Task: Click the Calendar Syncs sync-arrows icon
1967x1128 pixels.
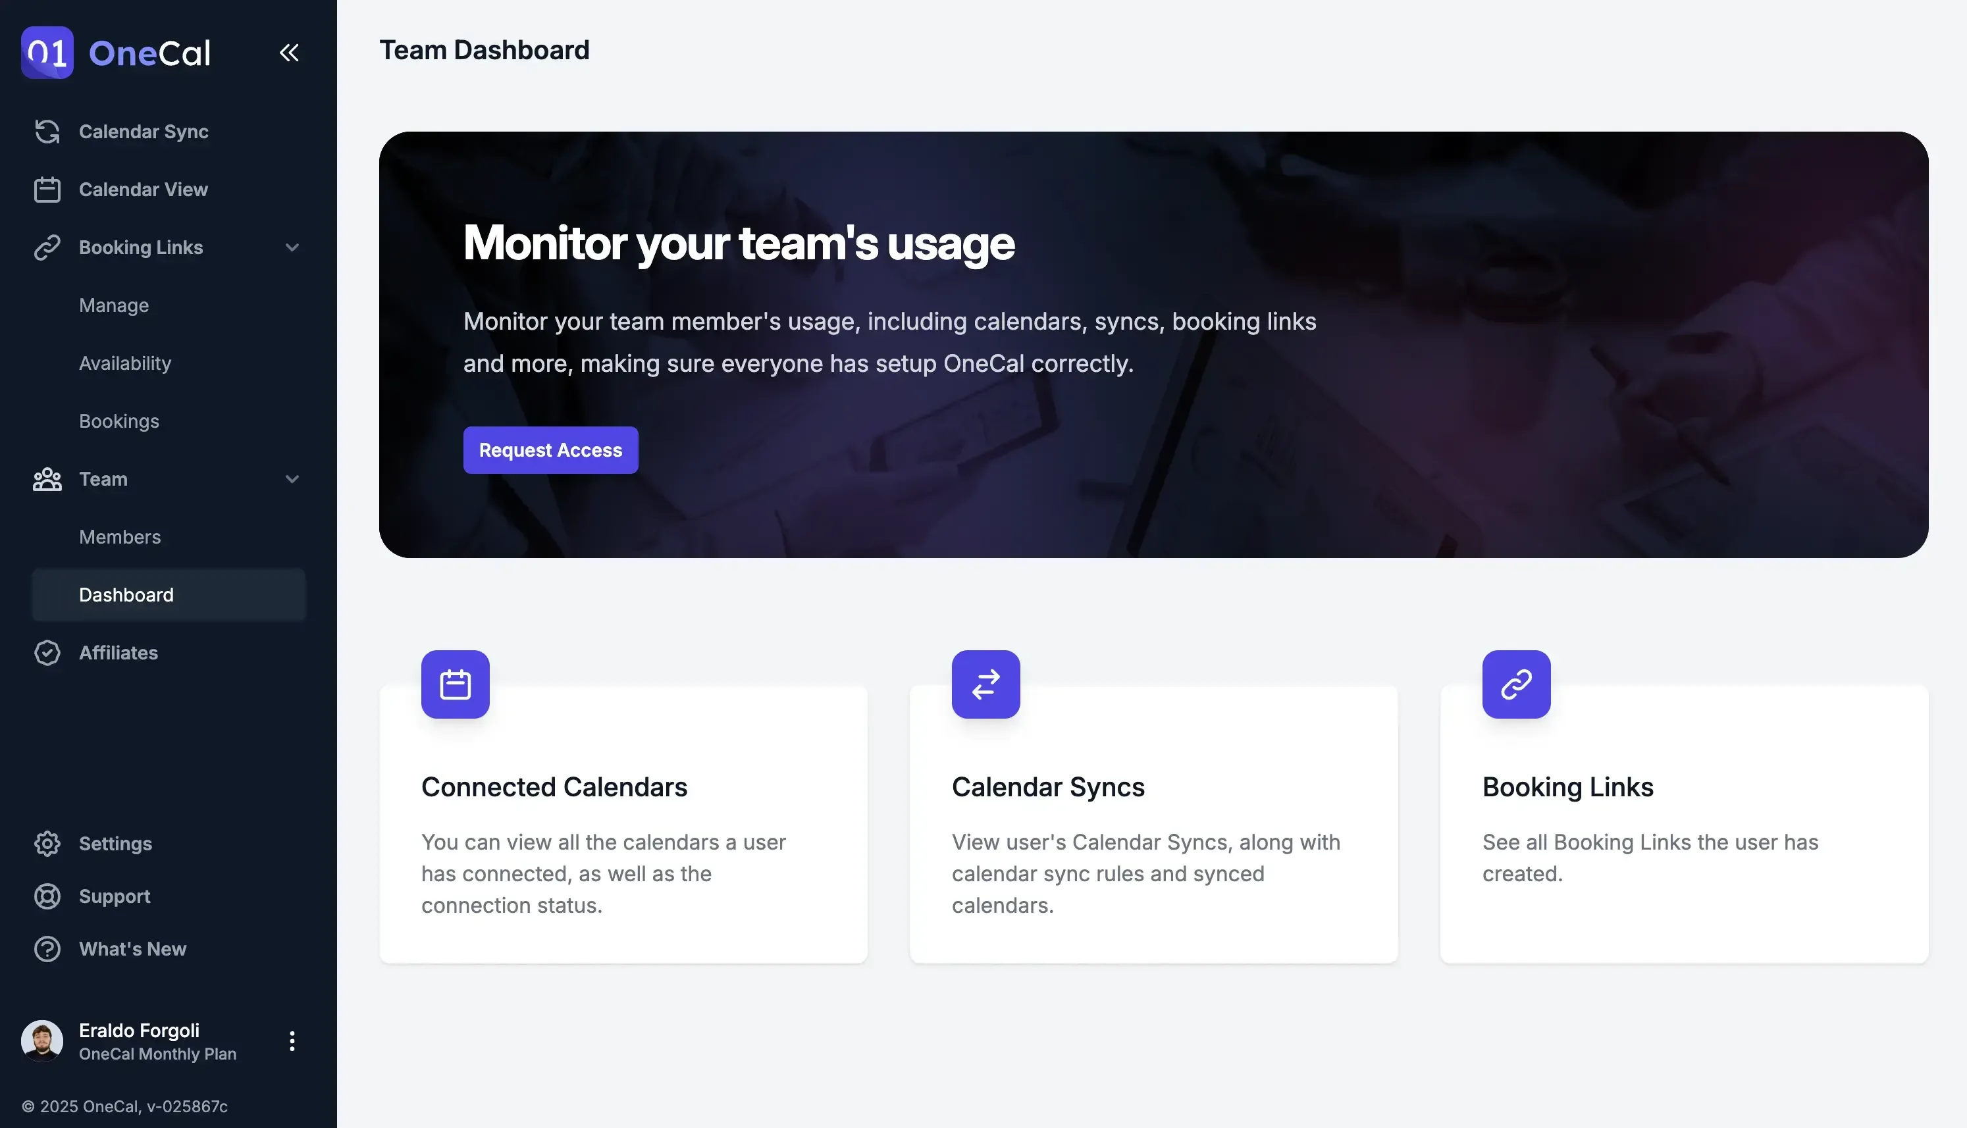Action: (x=985, y=684)
